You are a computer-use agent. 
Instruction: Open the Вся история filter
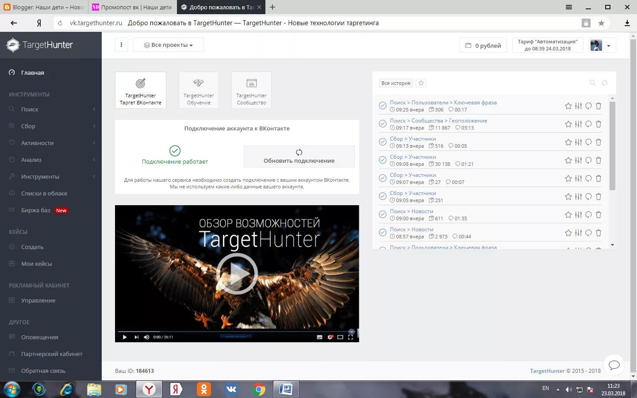[x=396, y=83]
